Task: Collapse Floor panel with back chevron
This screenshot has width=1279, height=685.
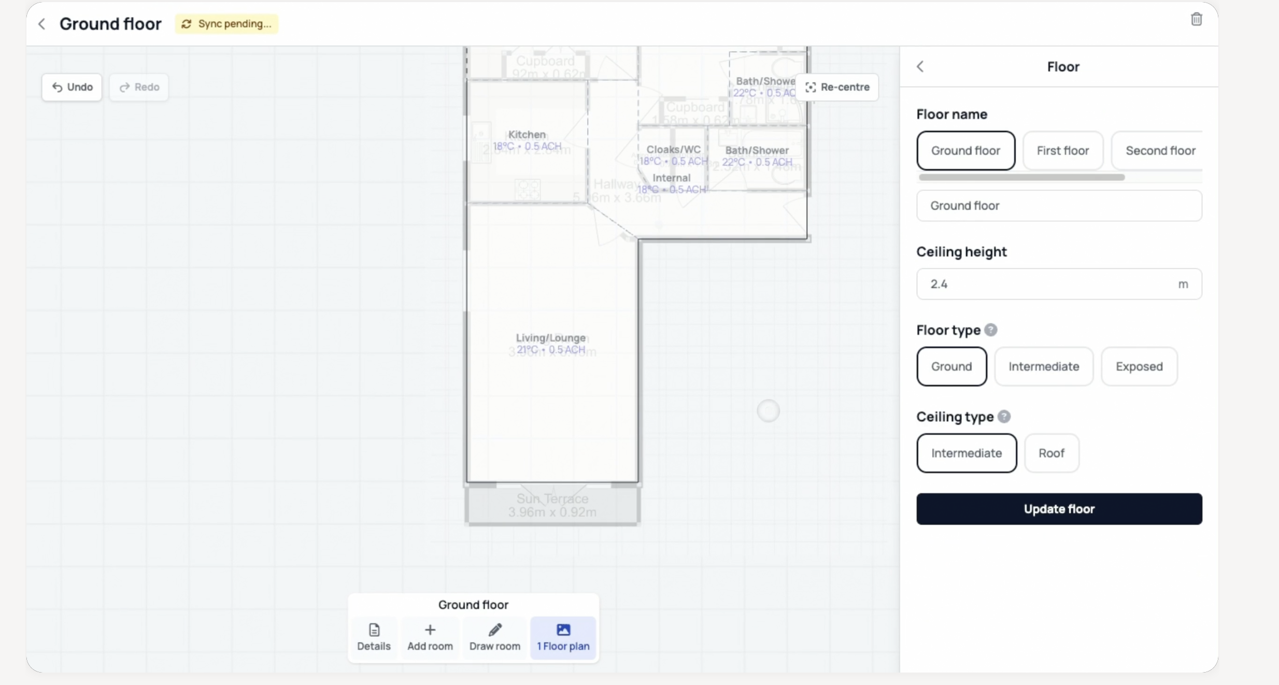Action: (x=920, y=67)
